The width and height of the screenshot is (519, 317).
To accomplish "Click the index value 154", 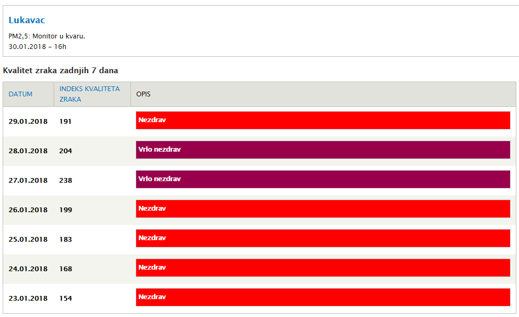I will point(66,298).
